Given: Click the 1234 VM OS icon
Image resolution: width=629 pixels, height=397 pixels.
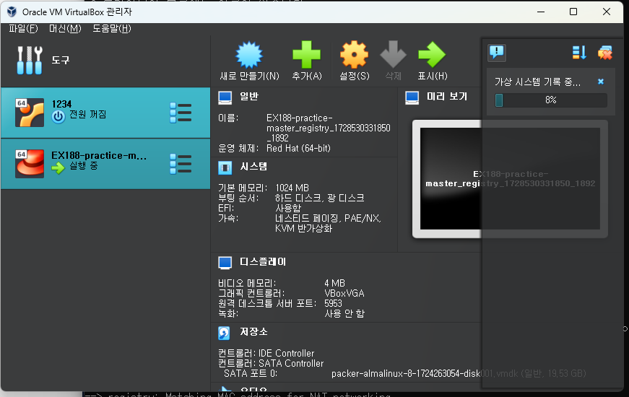Looking at the screenshot, I should (30, 113).
